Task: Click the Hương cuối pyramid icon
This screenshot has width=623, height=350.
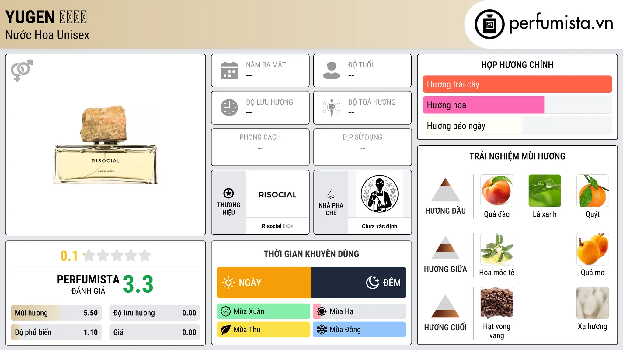Action: tap(445, 306)
